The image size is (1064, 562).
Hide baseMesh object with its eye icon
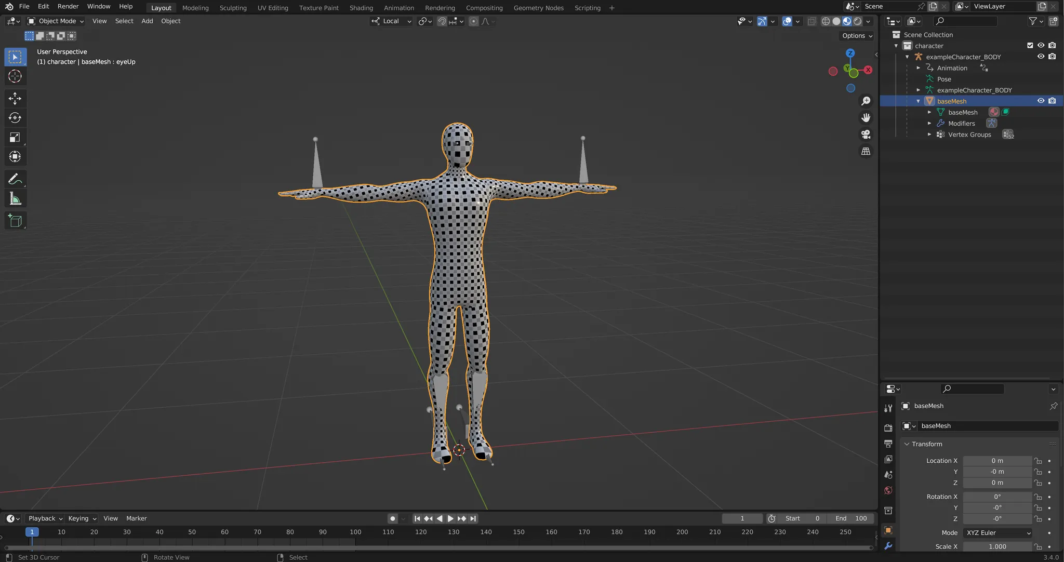(x=1041, y=101)
